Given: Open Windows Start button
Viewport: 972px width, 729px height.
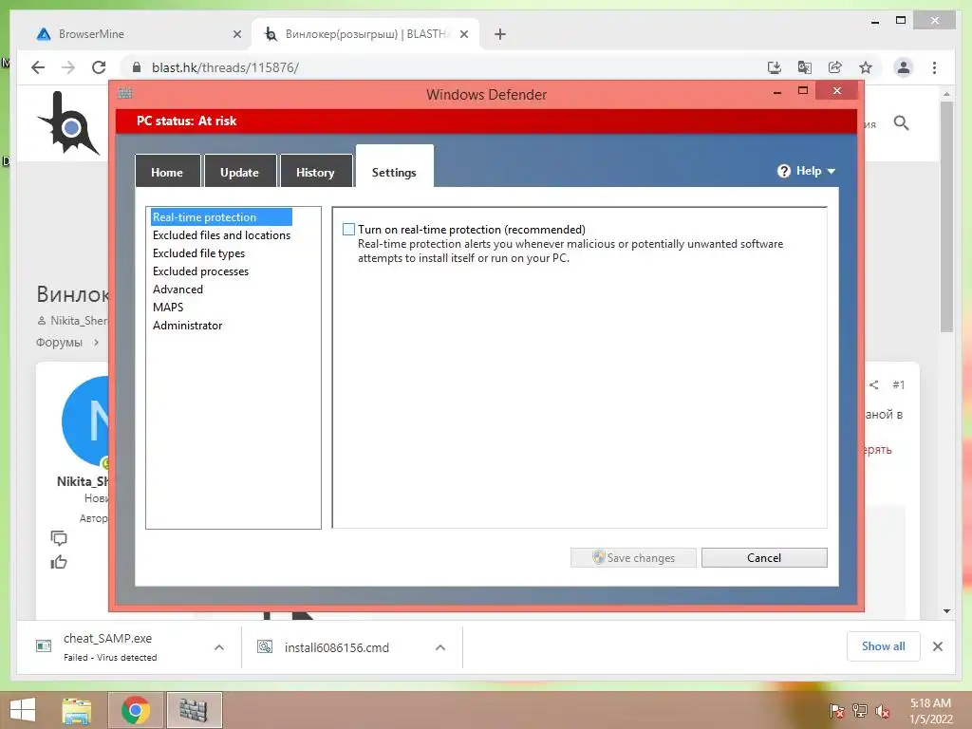Looking at the screenshot, I should pyautogui.click(x=23, y=710).
